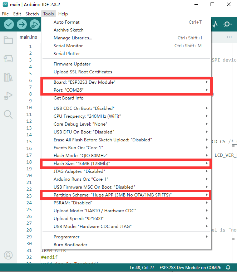
Task: Open the Sketch menu
Action: pyautogui.click(x=32, y=14)
